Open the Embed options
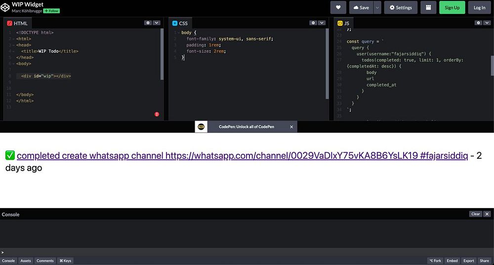The height and width of the screenshot is (265, 494). click(x=452, y=261)
